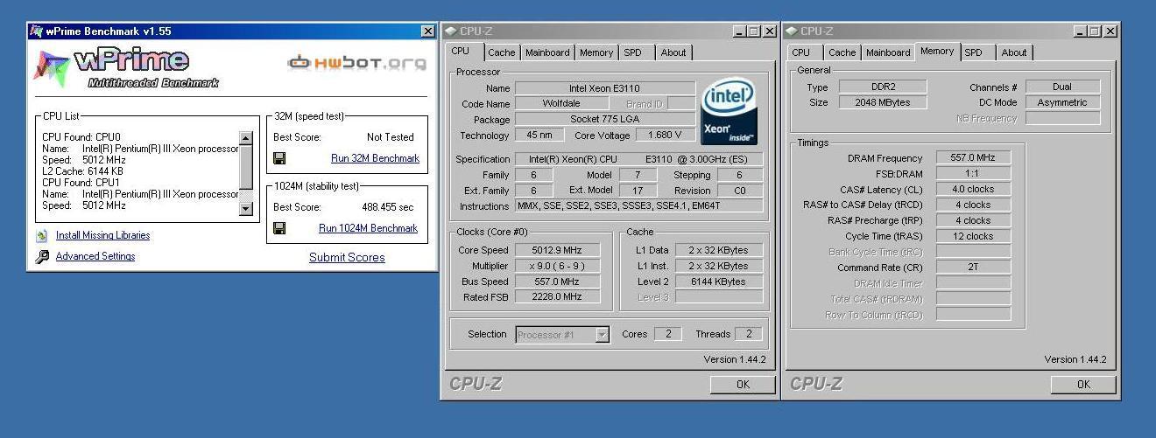Click the Core Voltage value 1.680 V
The image size is (1156, 438).
click(x=666, y=136)
